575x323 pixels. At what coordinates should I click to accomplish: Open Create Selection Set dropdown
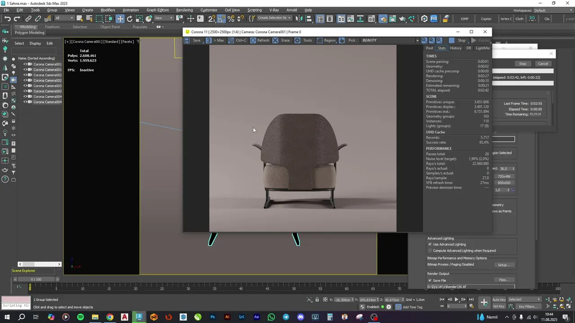(x=274, y=18)
